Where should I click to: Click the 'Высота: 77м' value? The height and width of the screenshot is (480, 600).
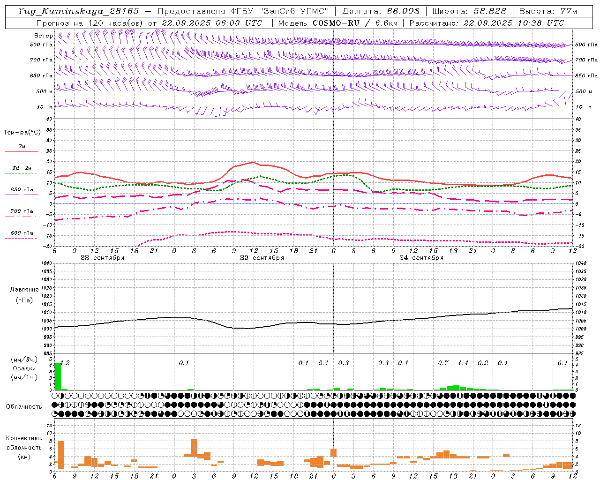pyautogui.click(x=548, y=11)
